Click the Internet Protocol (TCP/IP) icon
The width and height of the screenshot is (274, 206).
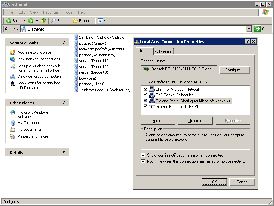[152, 106]
